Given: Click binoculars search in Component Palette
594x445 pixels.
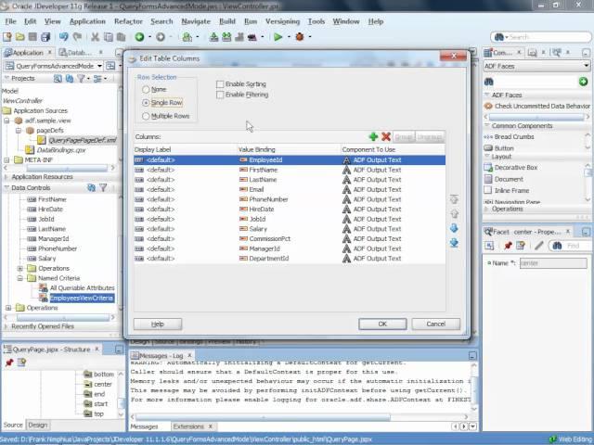Looking at the screenshot, I should pos(489,82).
